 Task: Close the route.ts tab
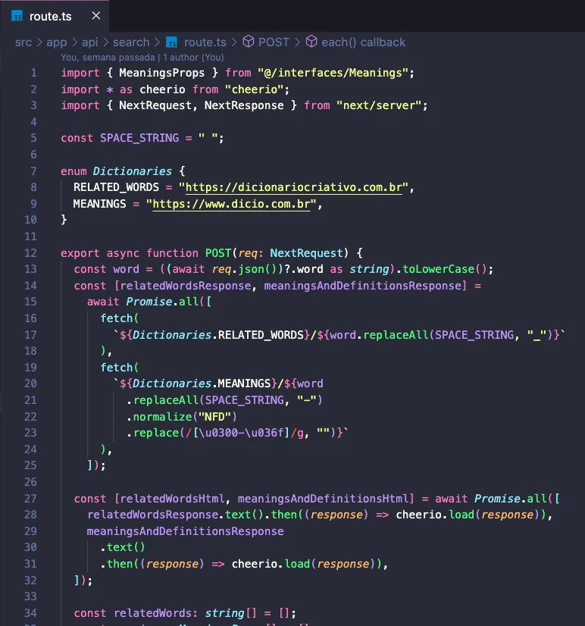pyautogui.click(x=95, y=16)
